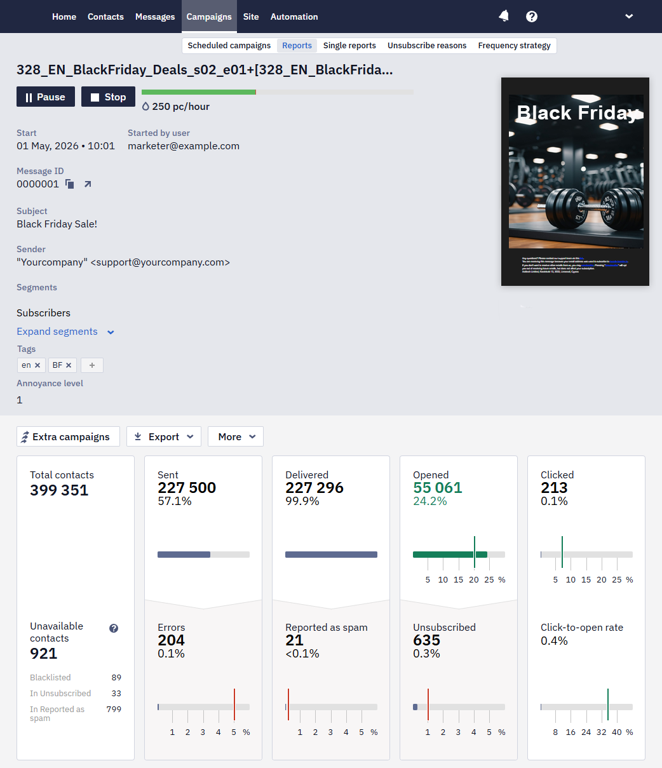Go to the Home menu

pos(64,17)
